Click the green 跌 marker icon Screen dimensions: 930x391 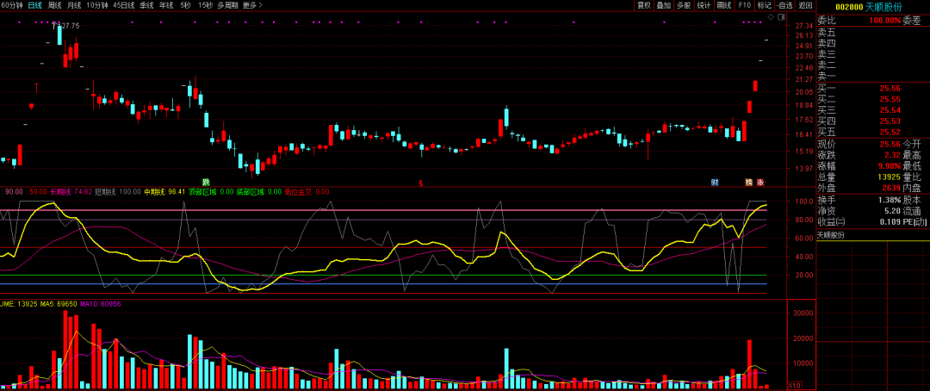coord(206,182)
